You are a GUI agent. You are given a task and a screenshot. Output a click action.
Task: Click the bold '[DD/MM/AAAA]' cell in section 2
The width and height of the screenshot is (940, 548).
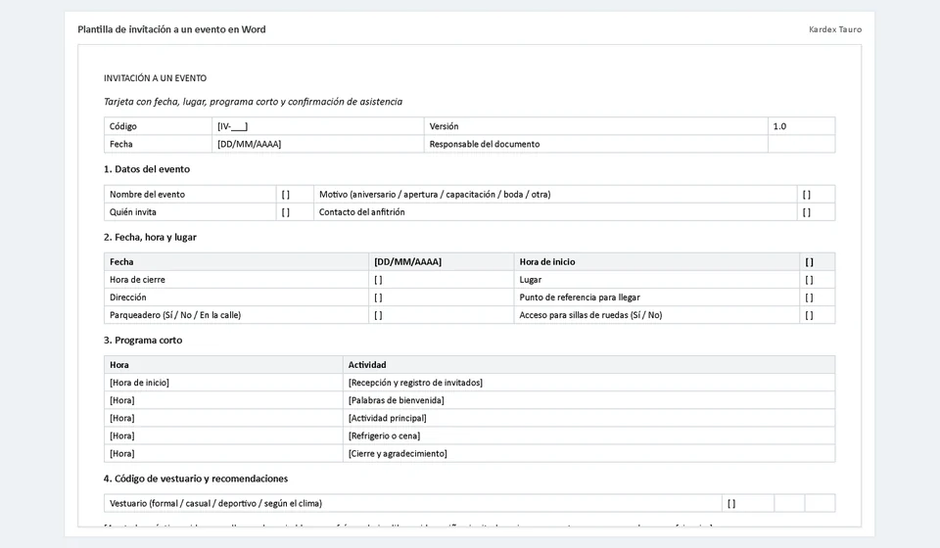(x=442, y=261)
